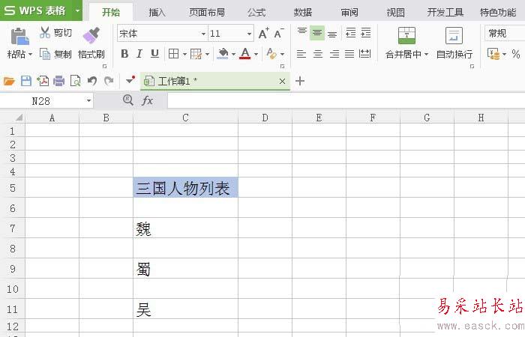This screenshot has width=525, height=337.
Task: Open the Name Box dropdown
Action: coord(88,100)
